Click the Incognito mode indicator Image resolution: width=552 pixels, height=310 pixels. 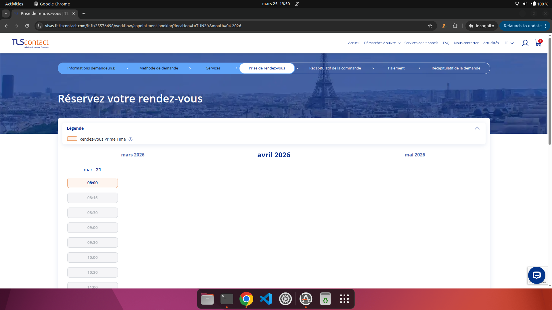482,26
